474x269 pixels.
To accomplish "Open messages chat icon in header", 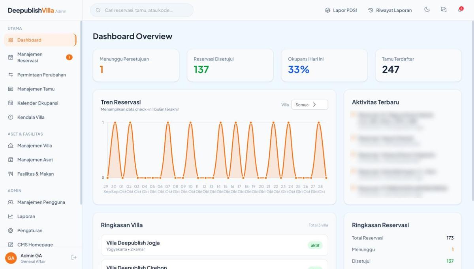I will click(x=444, y=9).
